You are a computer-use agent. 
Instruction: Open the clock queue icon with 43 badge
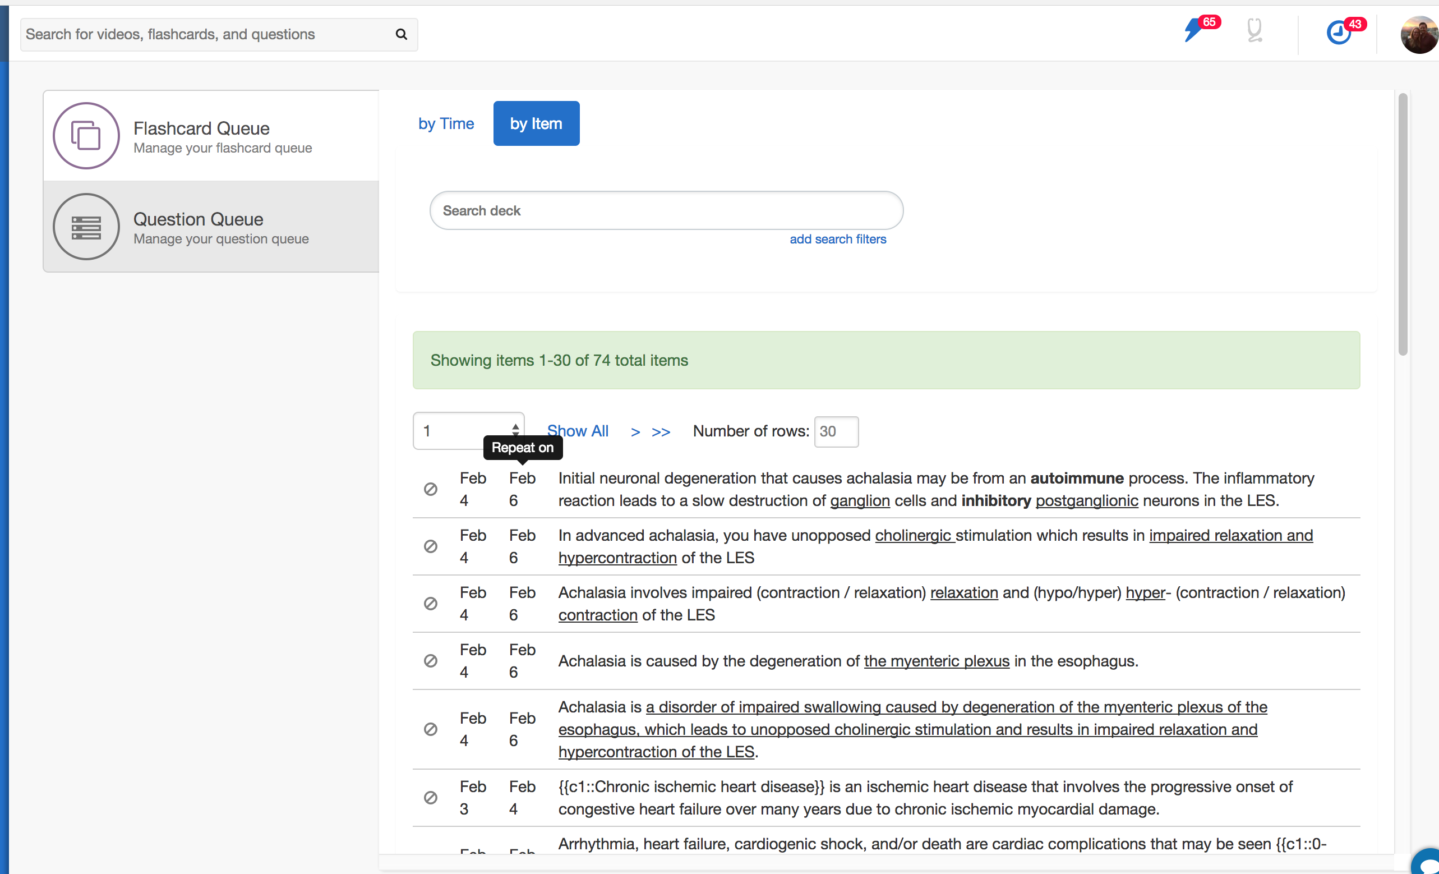(1339, 32)
